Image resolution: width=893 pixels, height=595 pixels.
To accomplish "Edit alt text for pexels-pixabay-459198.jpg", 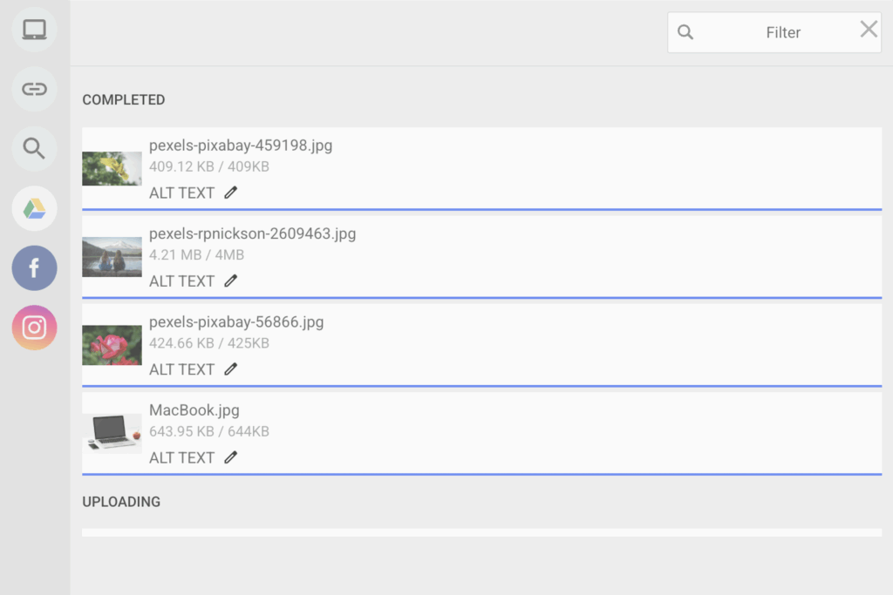I will [x=229, y=192].
